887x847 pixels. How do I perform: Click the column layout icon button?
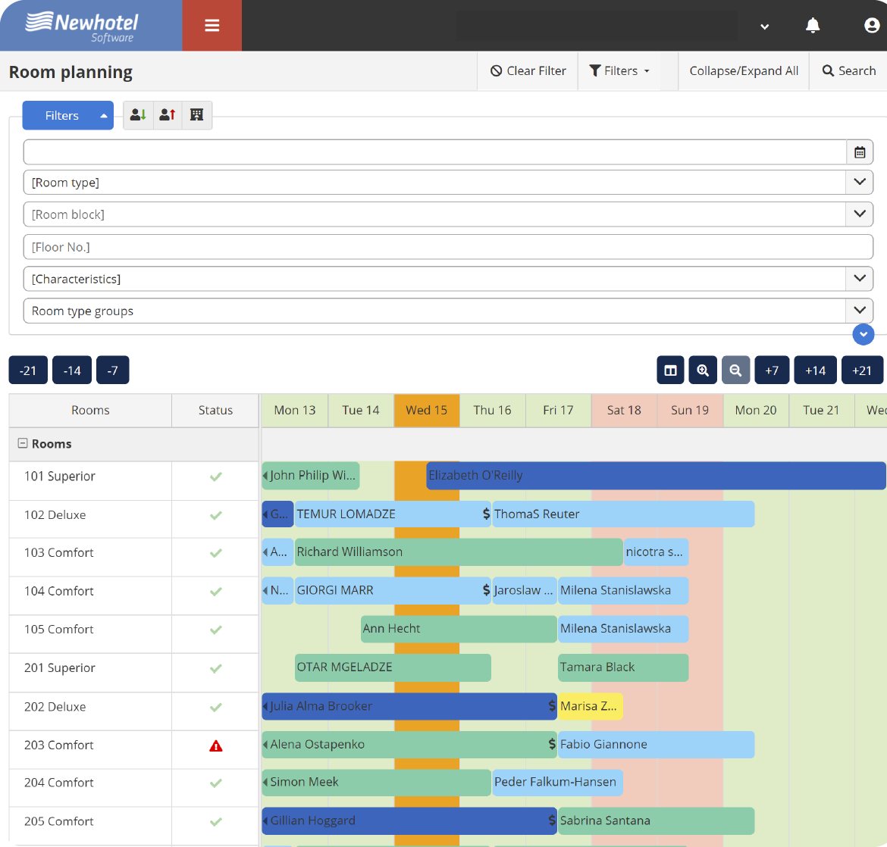pyautogui.click(x=670, y=370)
